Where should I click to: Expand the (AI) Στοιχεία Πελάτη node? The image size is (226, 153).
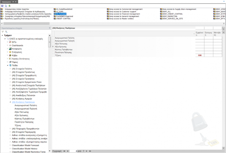click(10, 69)
